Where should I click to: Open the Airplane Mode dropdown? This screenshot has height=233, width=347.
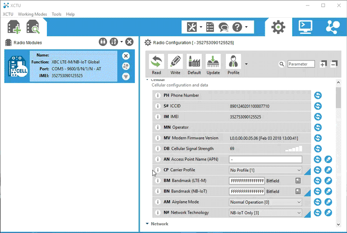265,202
